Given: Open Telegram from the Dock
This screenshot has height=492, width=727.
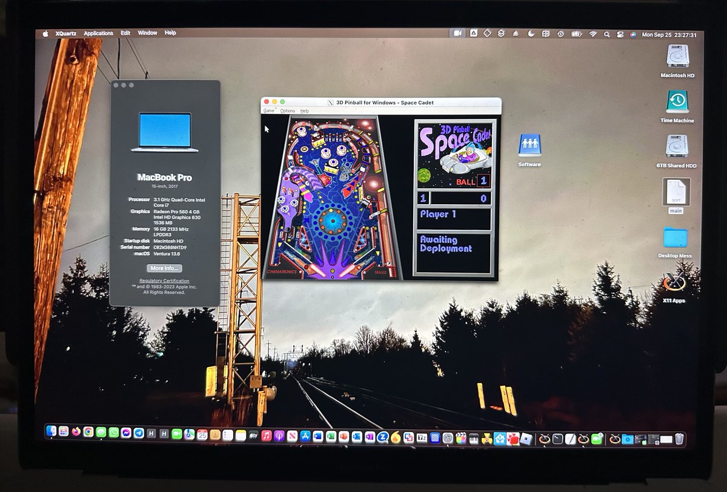Looking at the screenshot, I should (139, 434).
